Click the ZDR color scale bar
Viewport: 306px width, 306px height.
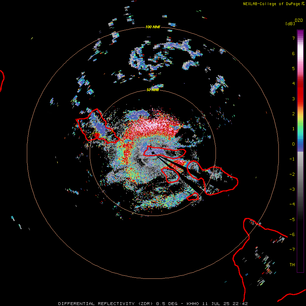(300, 151)
